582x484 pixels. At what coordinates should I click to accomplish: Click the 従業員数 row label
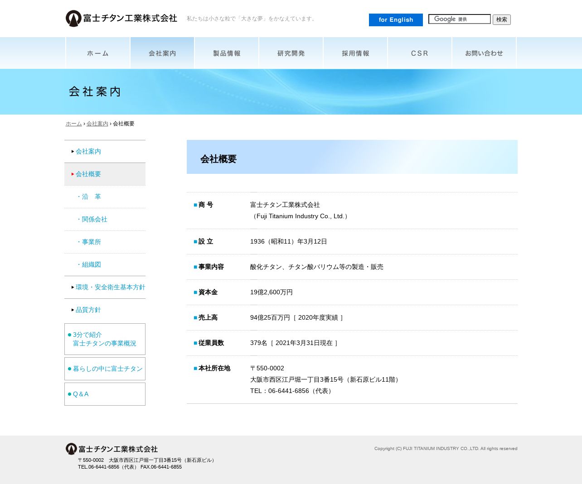click(211, 343)
